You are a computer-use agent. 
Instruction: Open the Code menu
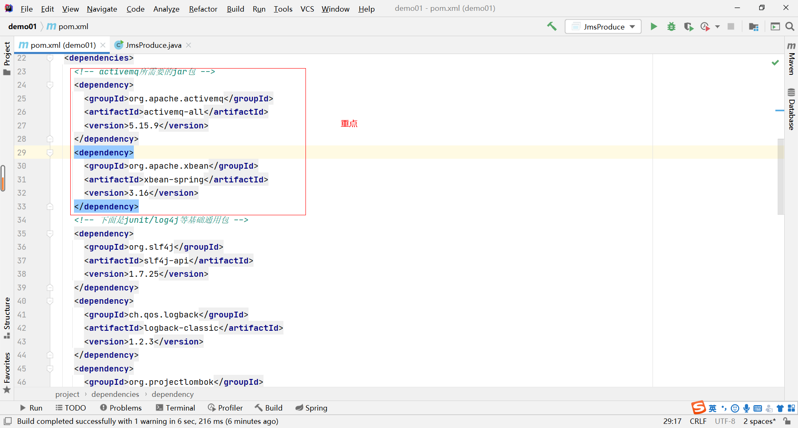tap(135, 9)
